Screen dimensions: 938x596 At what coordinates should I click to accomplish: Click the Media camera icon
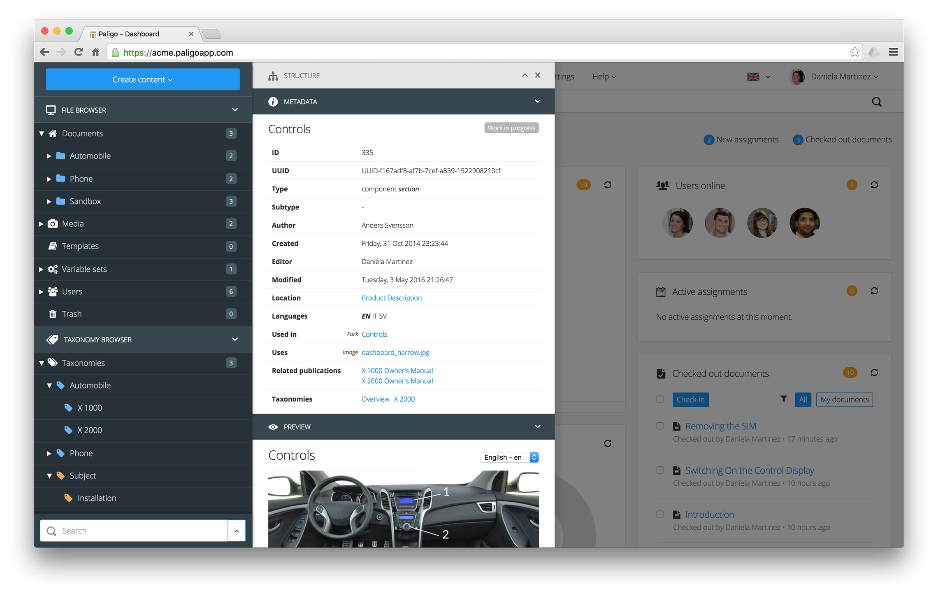pyautogui.click(x=53, y=223)
